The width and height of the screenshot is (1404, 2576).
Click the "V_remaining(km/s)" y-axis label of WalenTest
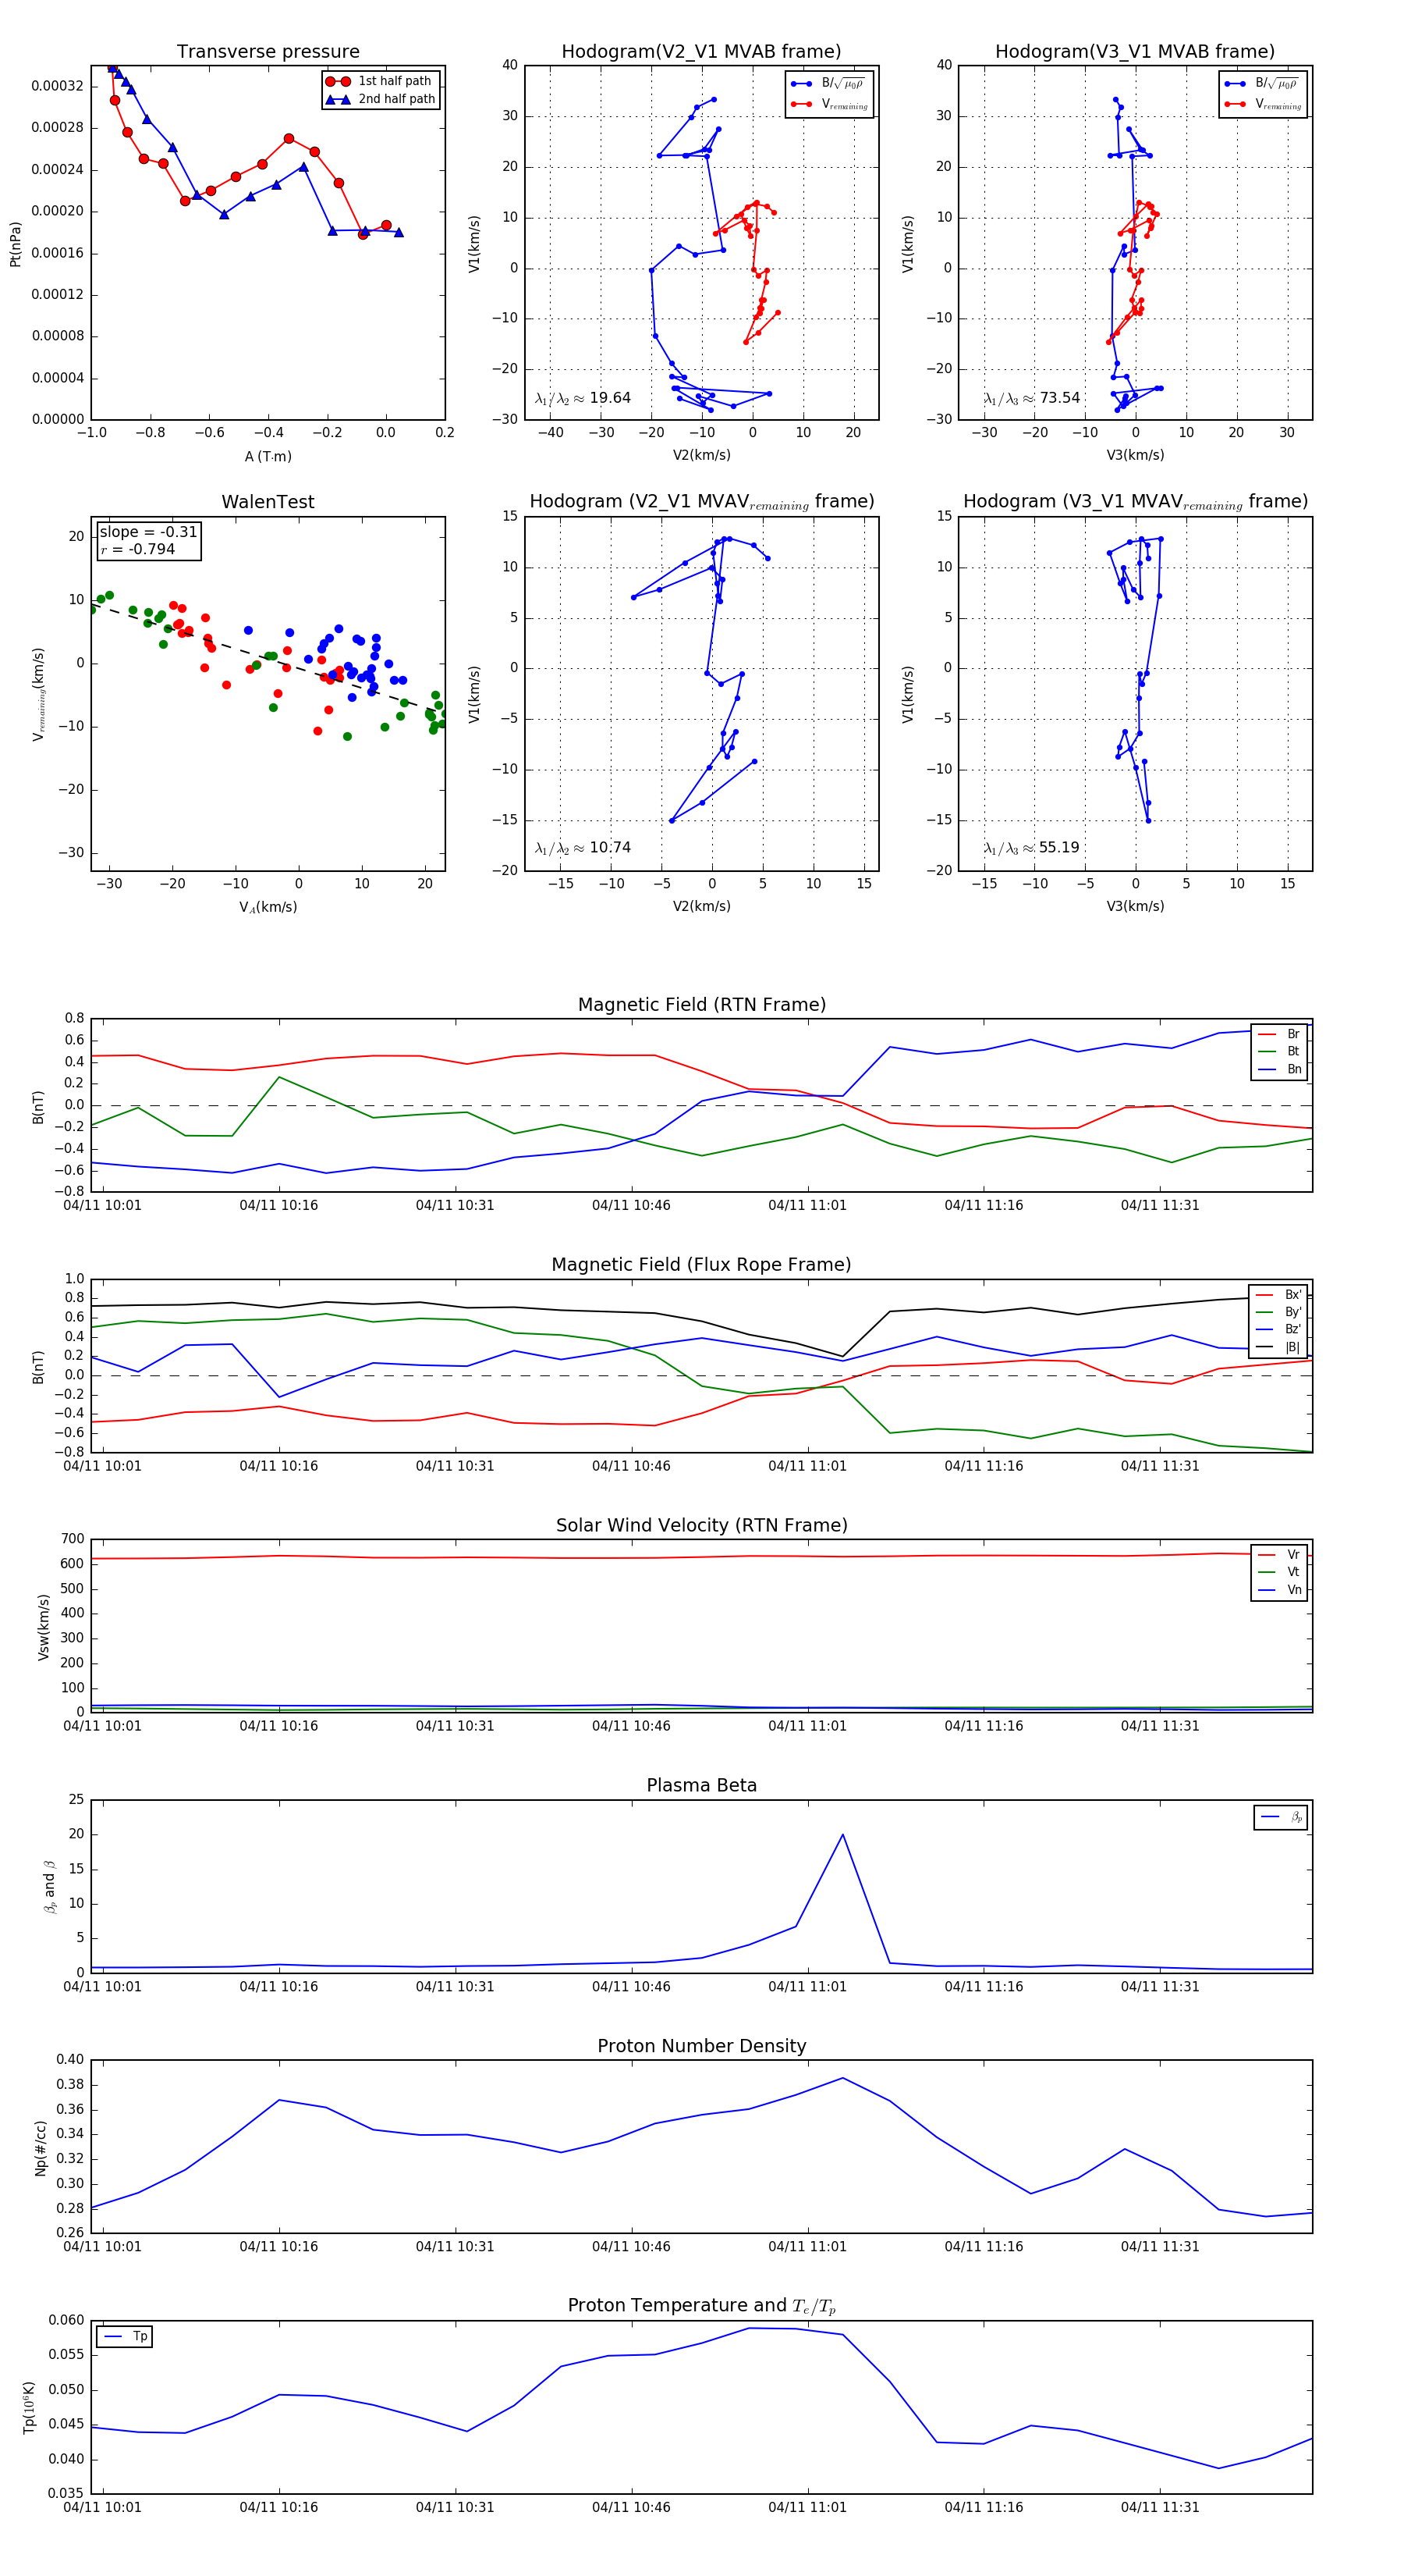pyautogui.click(x=38, y=694)
